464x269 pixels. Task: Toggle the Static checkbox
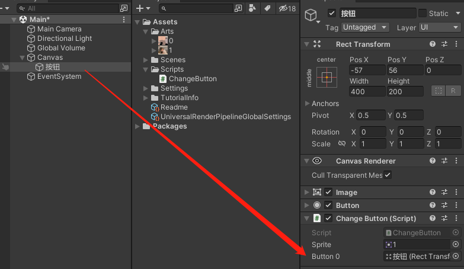pos(423,13)
